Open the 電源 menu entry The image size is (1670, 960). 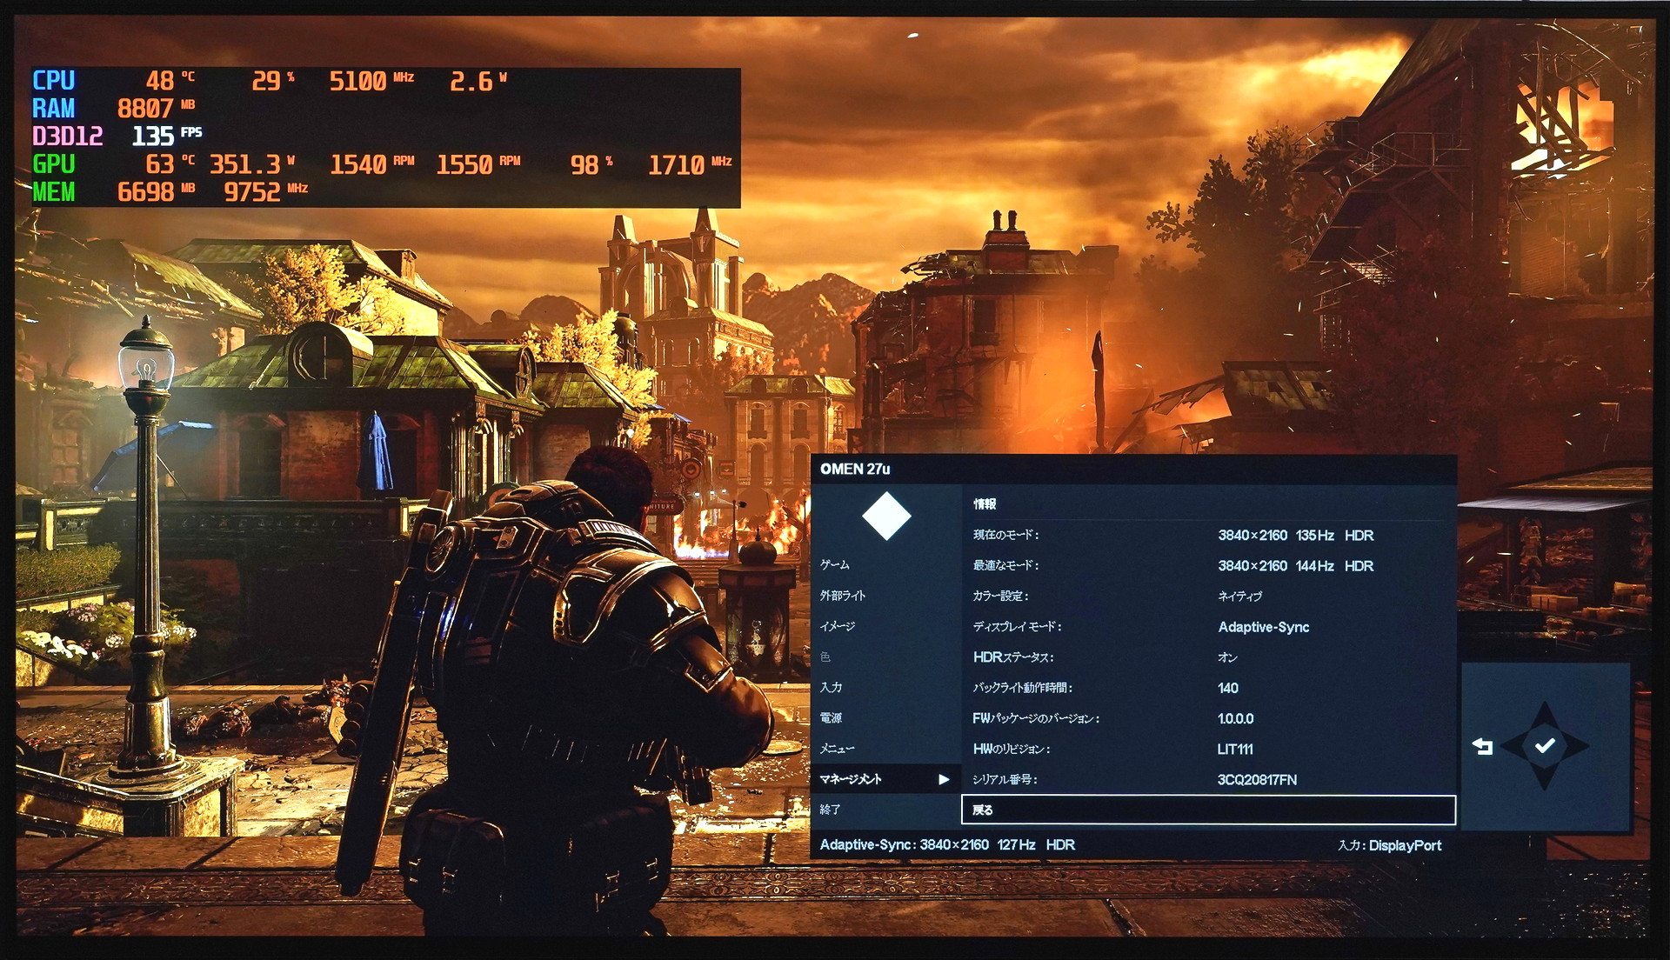click(831, 717)
